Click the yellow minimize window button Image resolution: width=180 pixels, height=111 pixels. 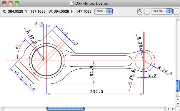click(11, 3)
